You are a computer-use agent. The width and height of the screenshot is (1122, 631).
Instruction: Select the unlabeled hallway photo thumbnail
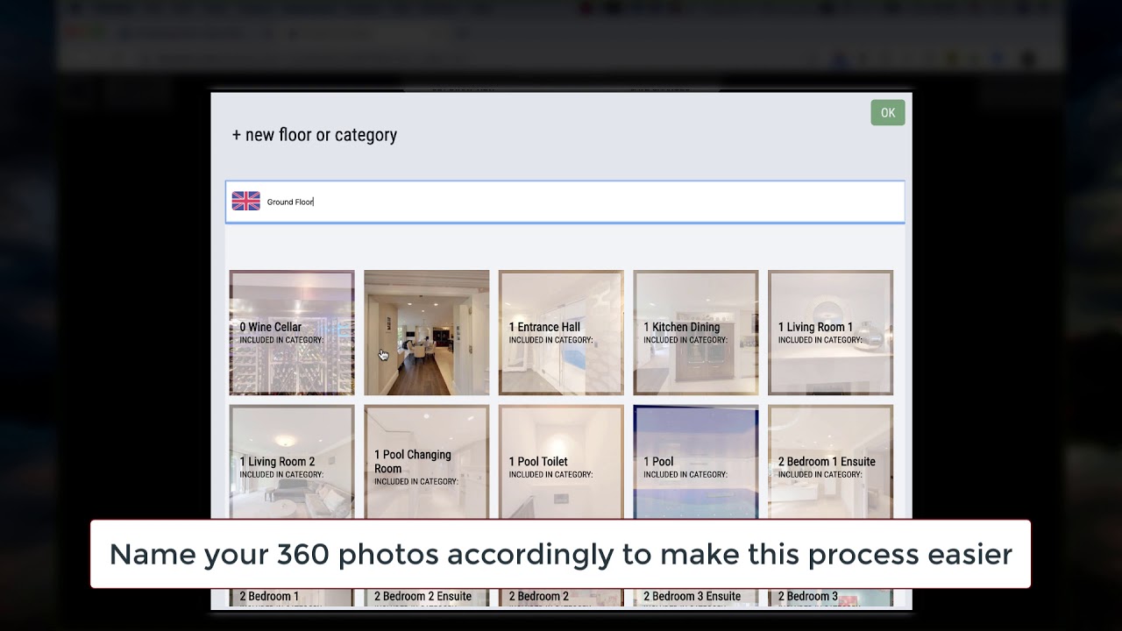(427, 333)
